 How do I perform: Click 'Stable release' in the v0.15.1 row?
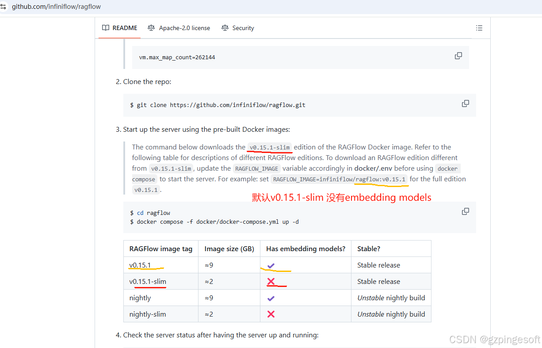point(378,265)
